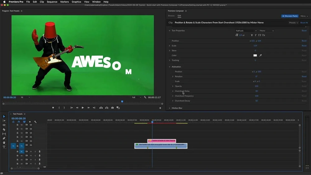Switch to the Browse tab
The image size is (311, 175).
[171, 16]
